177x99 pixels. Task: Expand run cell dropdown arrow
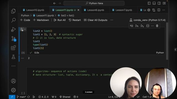click(x=25, y=29)
